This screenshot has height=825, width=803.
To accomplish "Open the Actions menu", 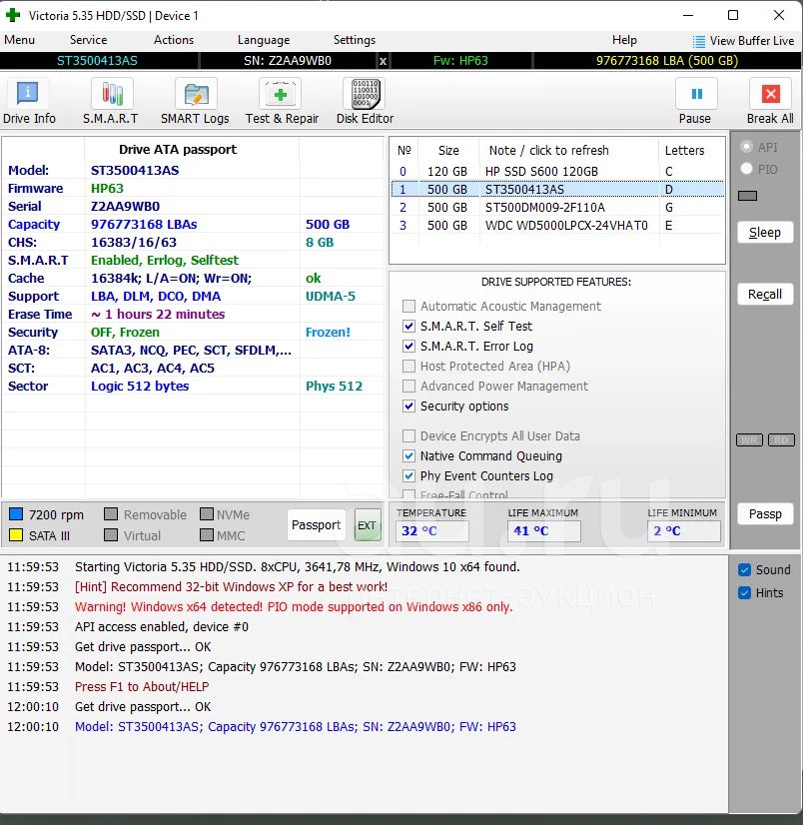I will pyautogui.click(x=174, y=40).
